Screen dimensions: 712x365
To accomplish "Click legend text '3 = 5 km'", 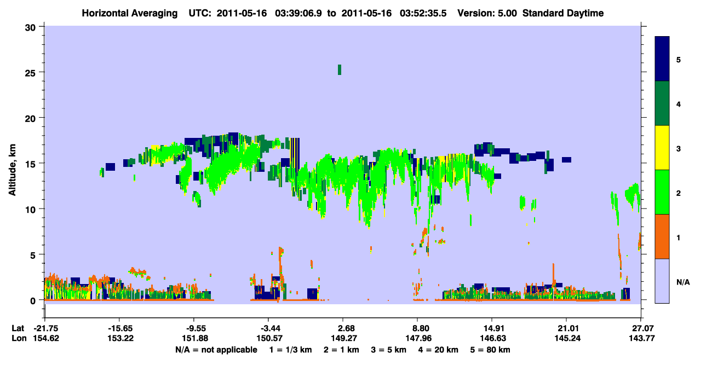I will pos(388,349).
